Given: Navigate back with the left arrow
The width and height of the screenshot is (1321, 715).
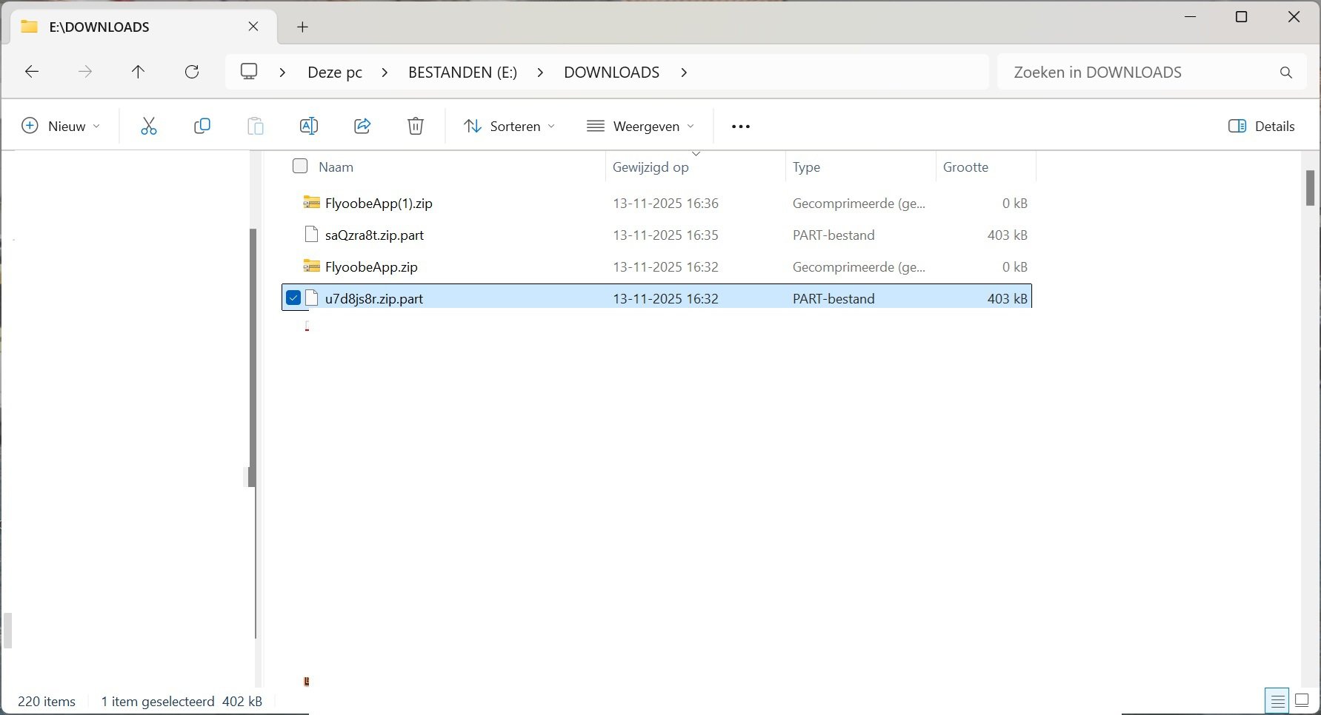Looking at the screenshot, I should click(x=32, y=72).
